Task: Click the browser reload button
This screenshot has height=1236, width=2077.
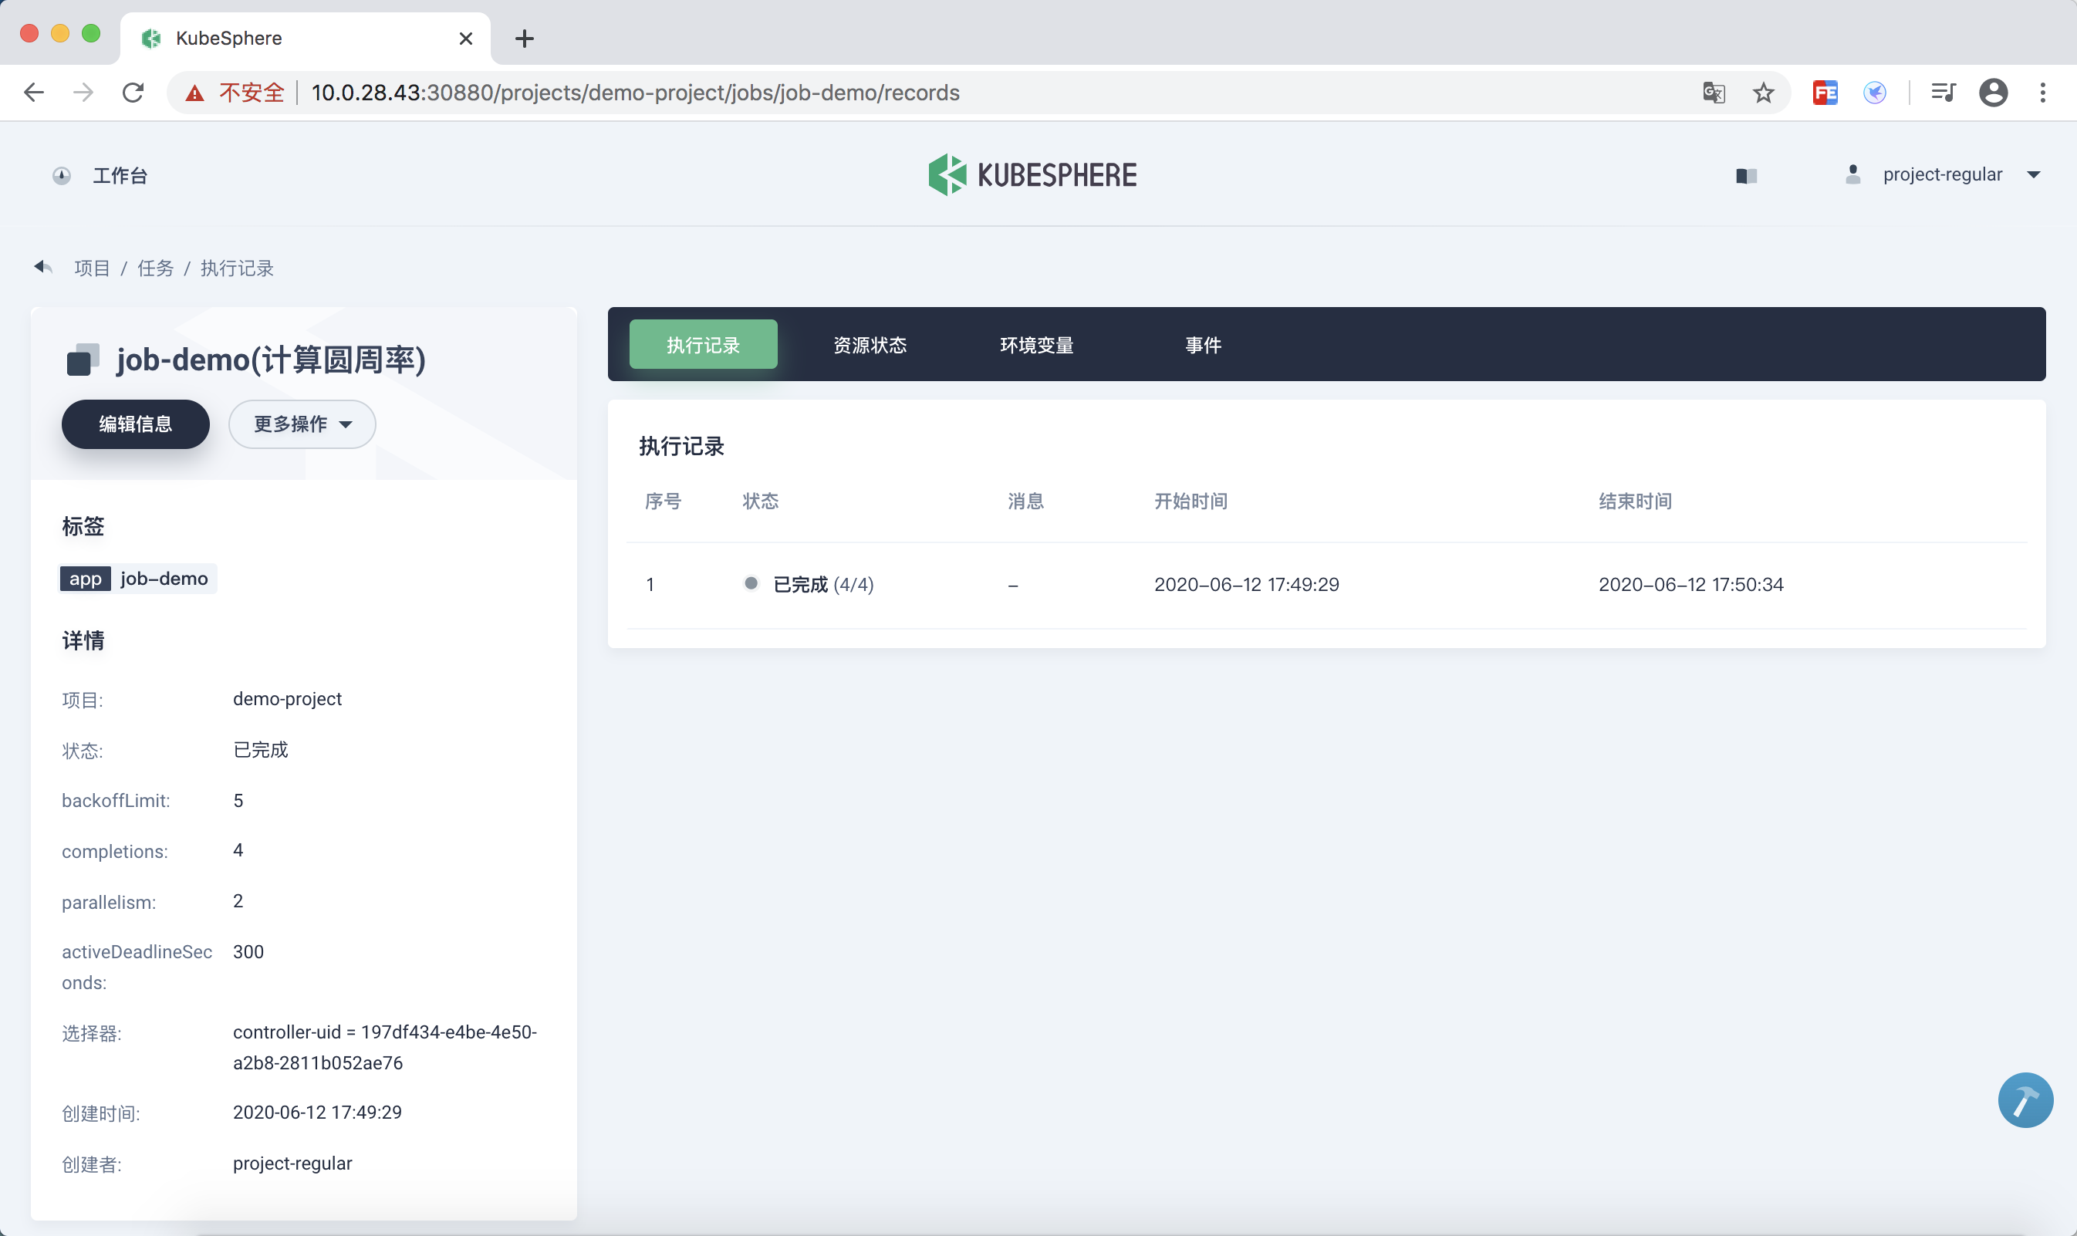Action: point(133,93)
